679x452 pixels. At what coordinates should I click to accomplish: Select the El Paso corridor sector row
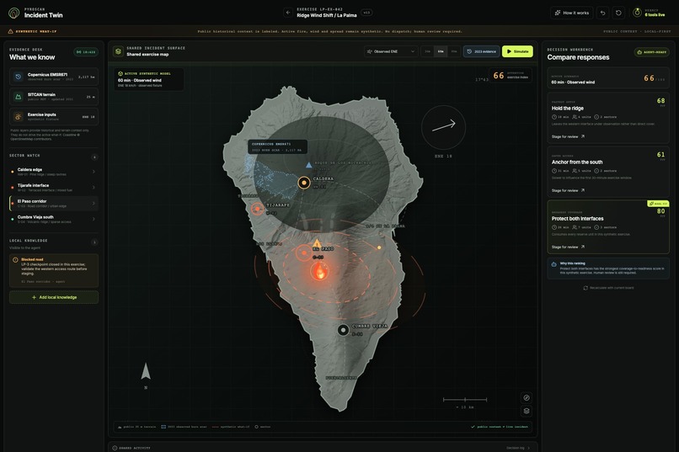(54, 204)
